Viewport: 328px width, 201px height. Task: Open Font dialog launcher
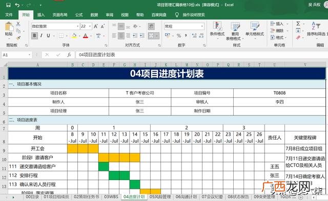point(106,45)
